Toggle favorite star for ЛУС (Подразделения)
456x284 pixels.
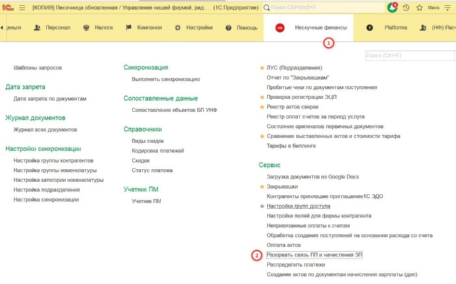tap(263, 68)
